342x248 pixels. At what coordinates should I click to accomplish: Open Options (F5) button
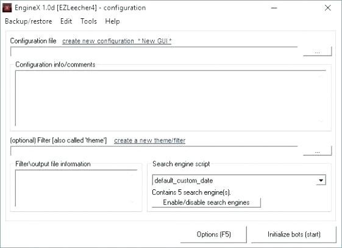click(214, 235)
